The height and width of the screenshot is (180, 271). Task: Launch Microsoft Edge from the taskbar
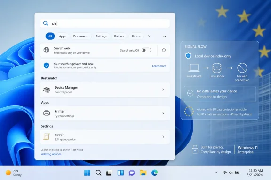click(x=154, y=172)
